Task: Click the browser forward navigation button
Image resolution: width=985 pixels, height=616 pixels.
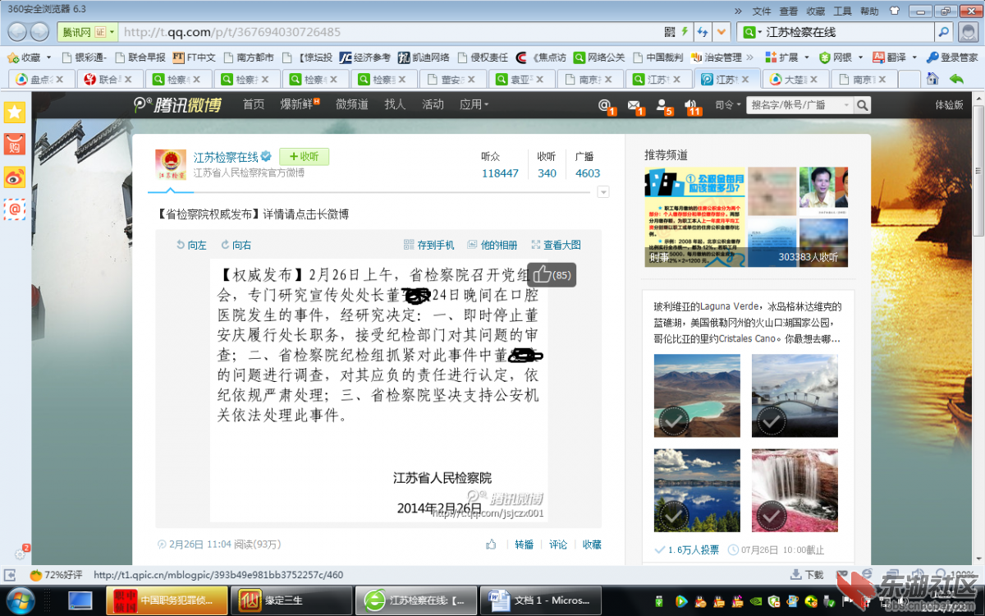Action: coord(39,32)
